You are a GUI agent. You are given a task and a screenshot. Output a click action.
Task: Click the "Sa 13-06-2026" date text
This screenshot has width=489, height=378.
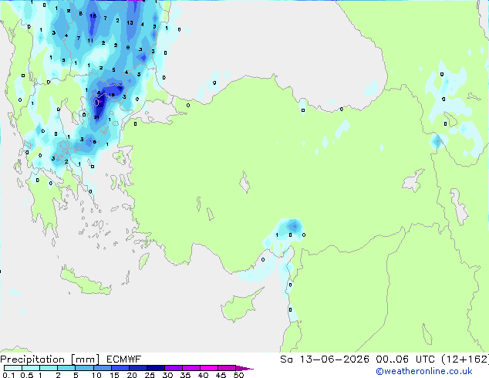[325, 359]
